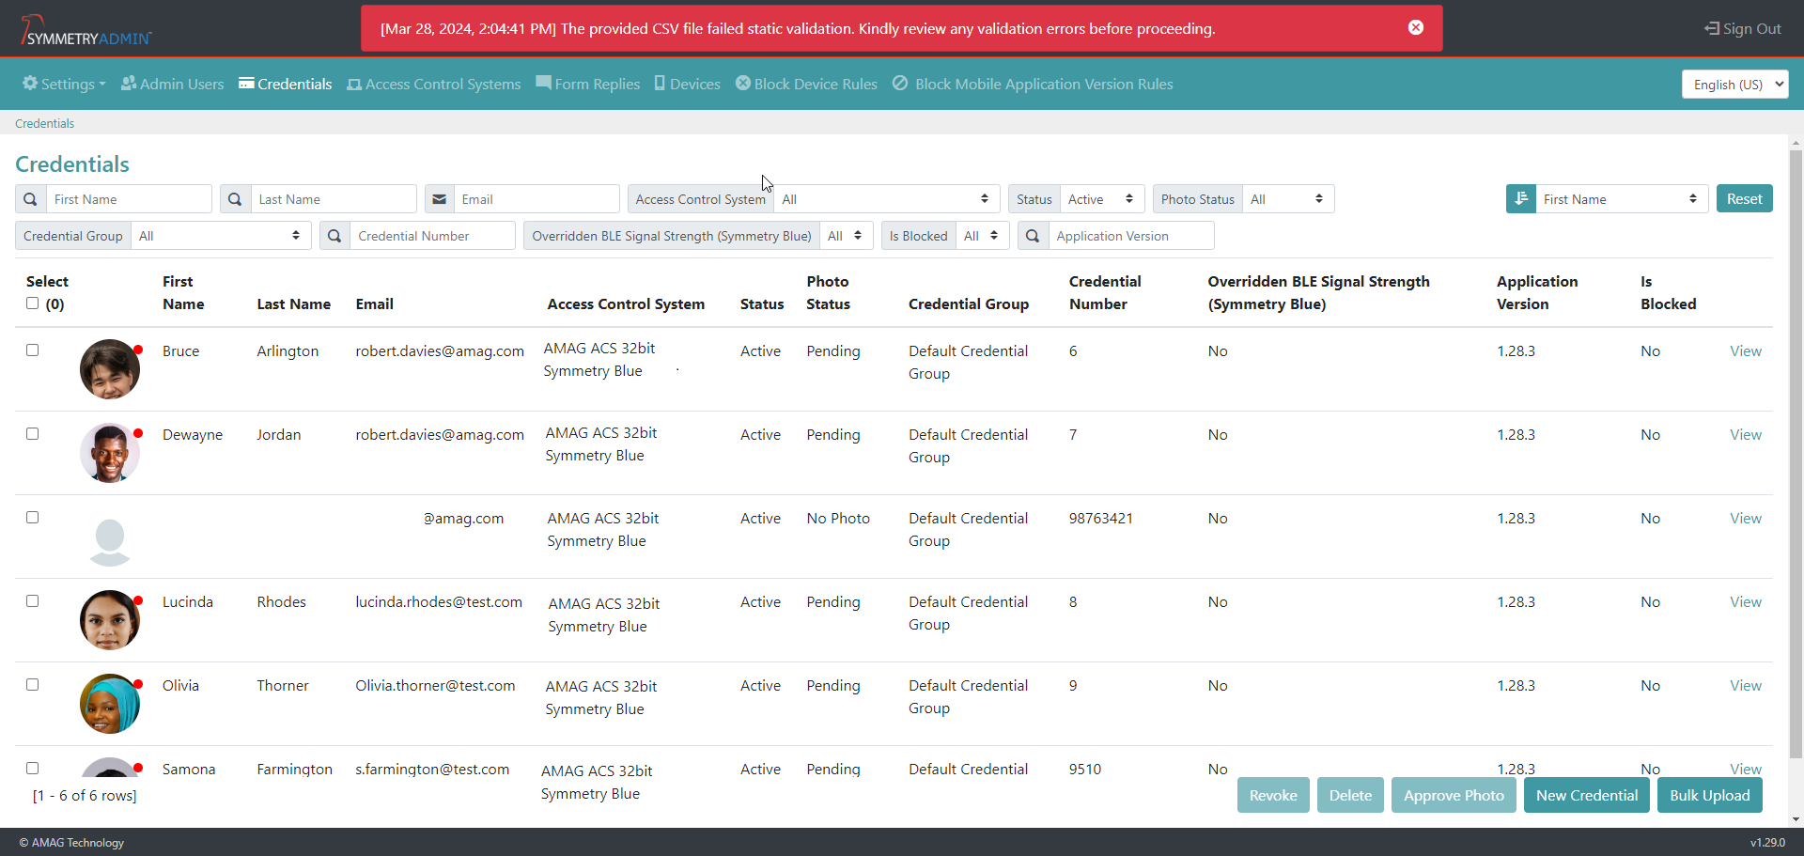Viewport: 1804px width, 856px height.
Task: Click Olivia Thorner's photo thumbnail
Action: 110,704
